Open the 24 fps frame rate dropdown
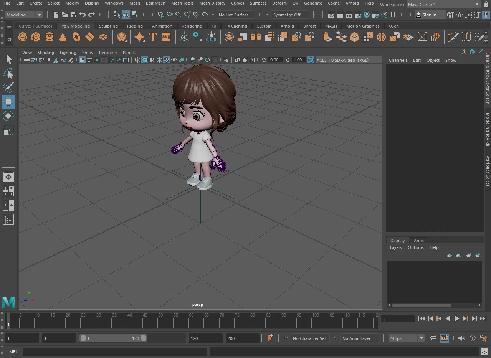 coord(407,338)
